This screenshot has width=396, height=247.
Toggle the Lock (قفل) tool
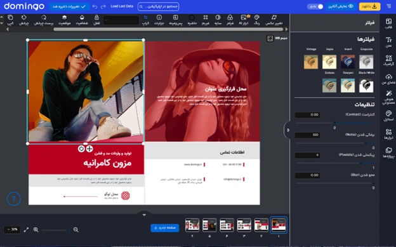[96, 17]
